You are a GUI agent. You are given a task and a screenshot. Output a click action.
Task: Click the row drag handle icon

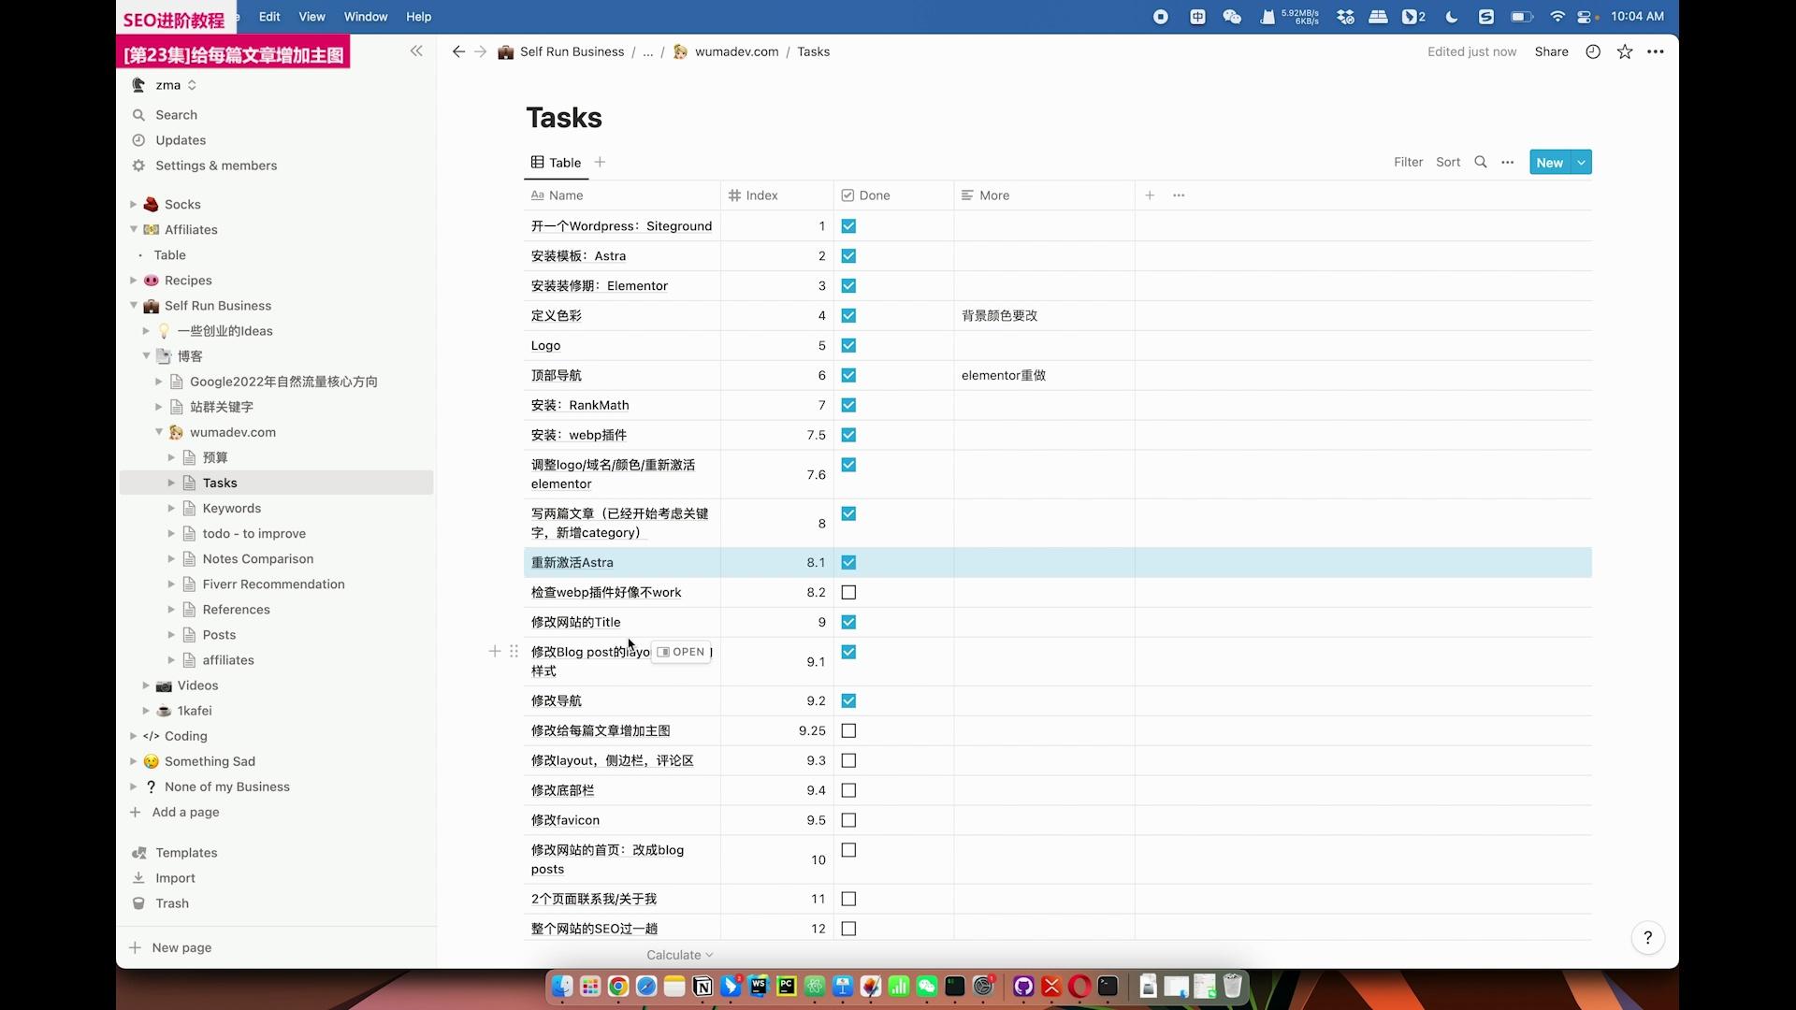click(x=514, y=651)
